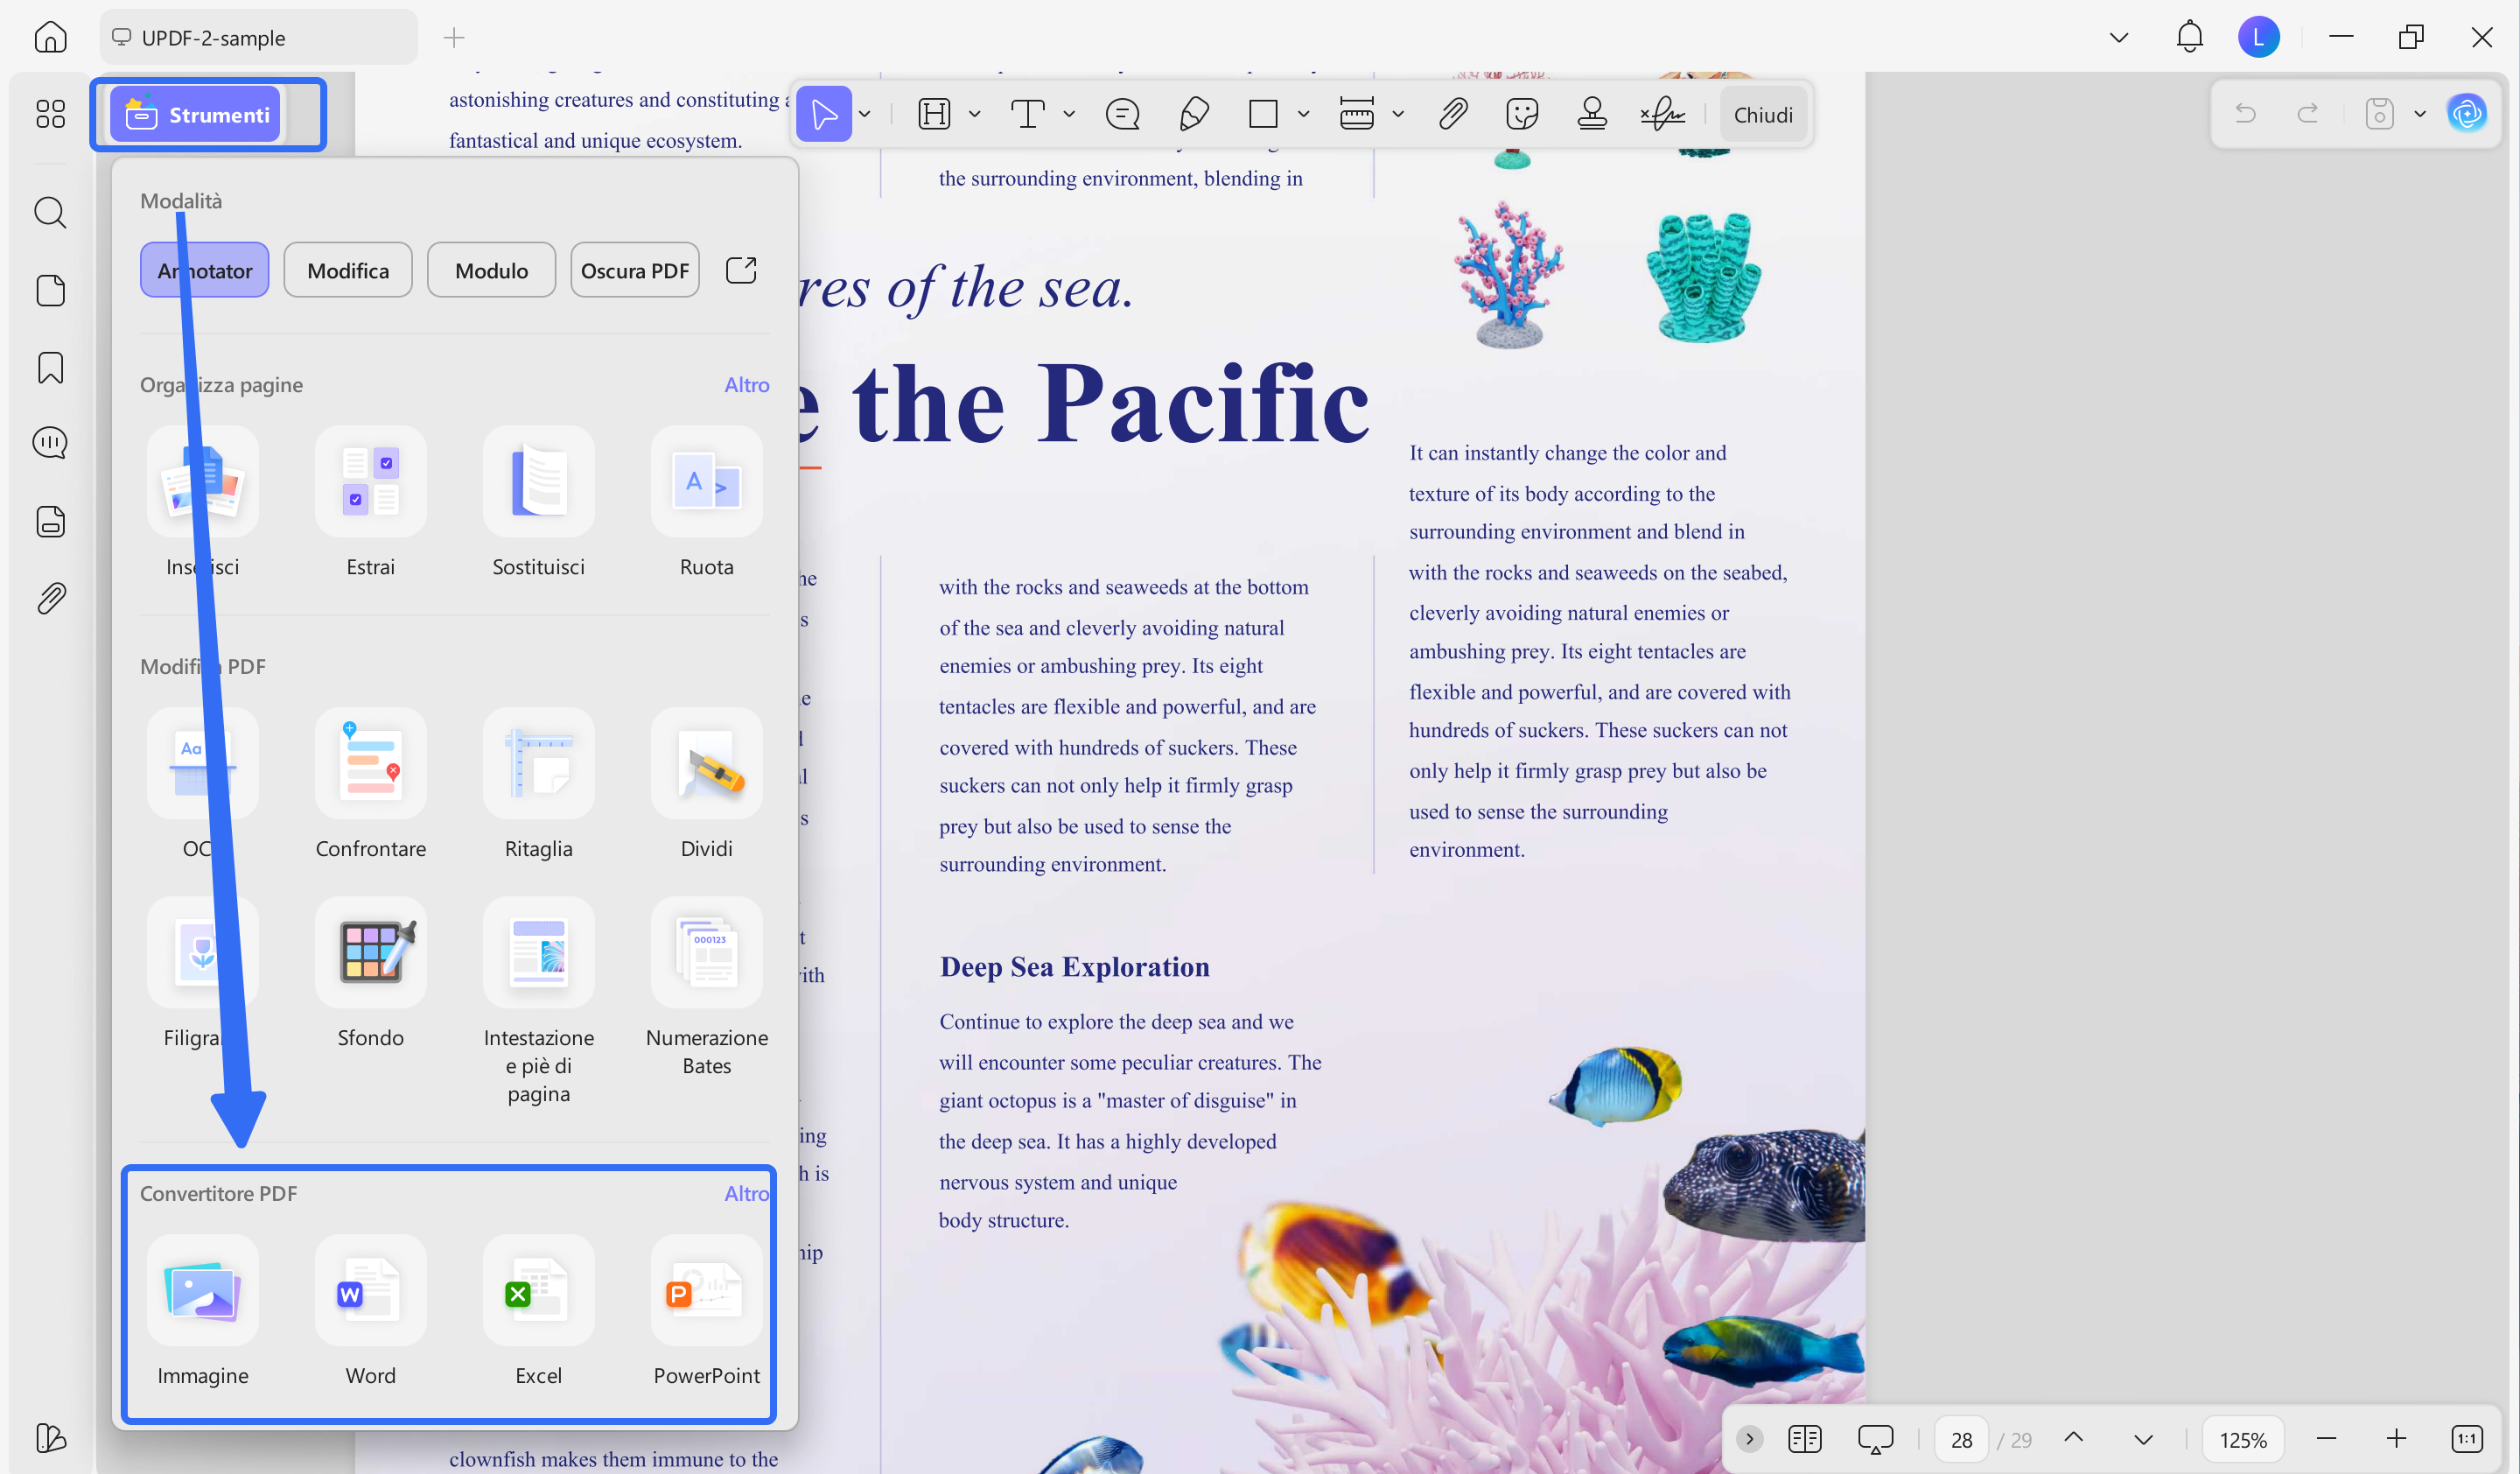This screenshot has width=2520, height=1474.
Task: Open the Home screen icon
Action: point(50,38)
